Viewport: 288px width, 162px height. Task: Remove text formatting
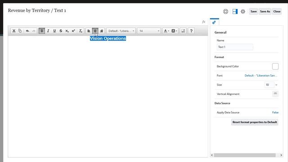(81, 31)
